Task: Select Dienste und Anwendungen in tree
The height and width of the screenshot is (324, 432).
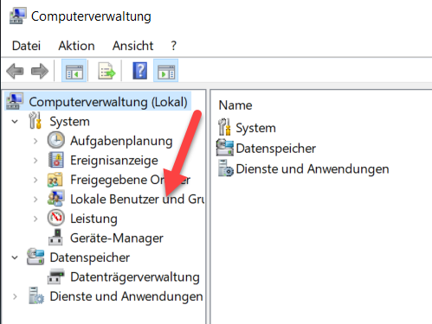Action: tap(126, 296)
